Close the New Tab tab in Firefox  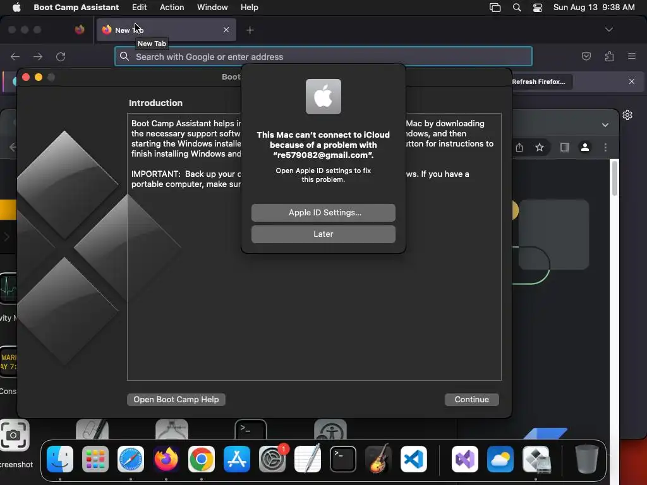226,30
